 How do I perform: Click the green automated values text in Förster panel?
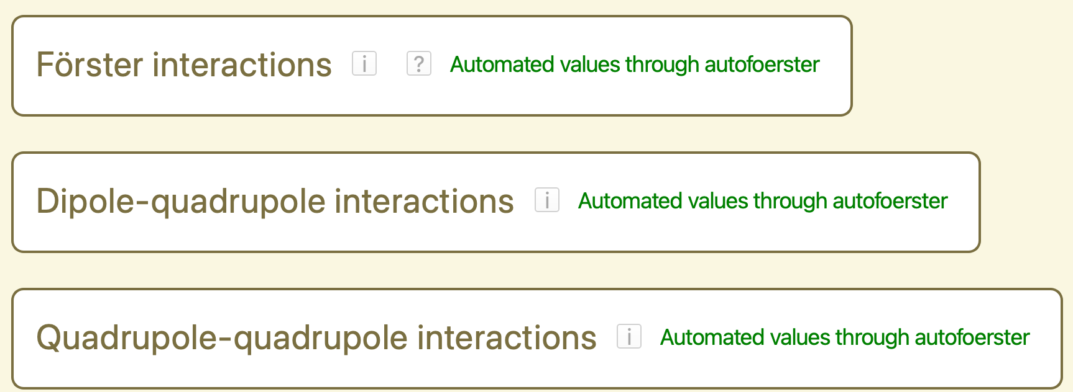tap(634, 65)
